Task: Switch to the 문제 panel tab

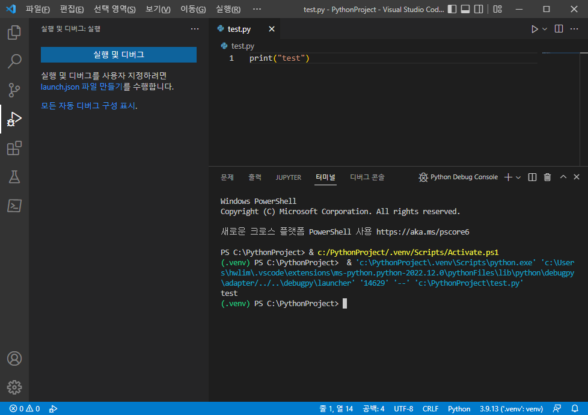Action: tap(227, 177)
